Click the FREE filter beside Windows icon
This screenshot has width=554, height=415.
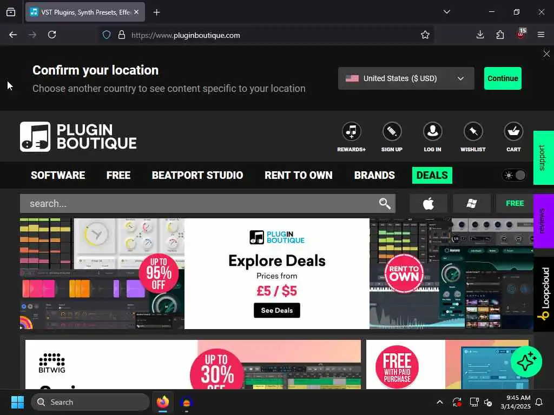515,204
